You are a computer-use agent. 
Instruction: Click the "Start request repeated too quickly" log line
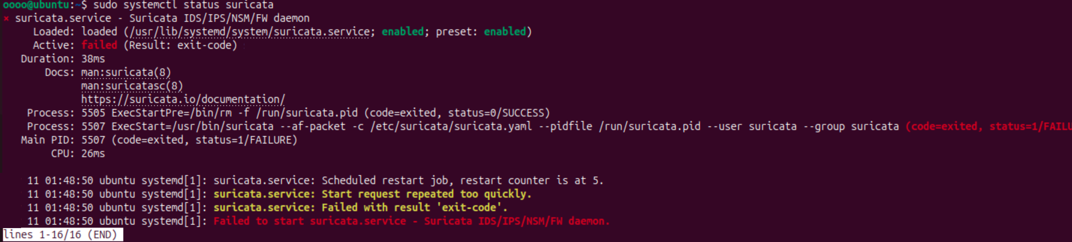pyautogui.click(x=372, y=194)
